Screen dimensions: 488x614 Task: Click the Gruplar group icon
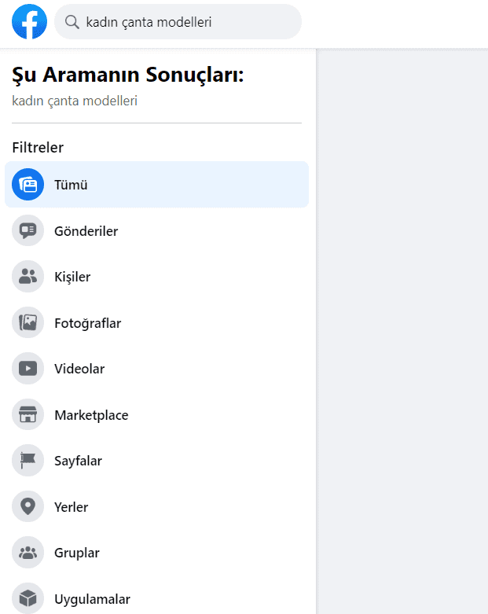click(28, 553)
